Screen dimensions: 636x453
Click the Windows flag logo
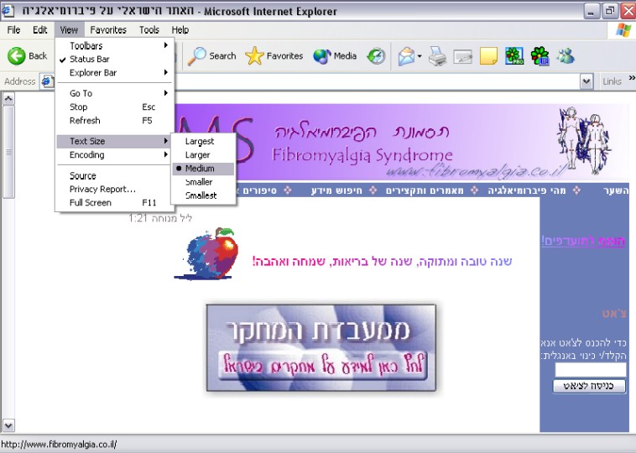coord(623,30)
